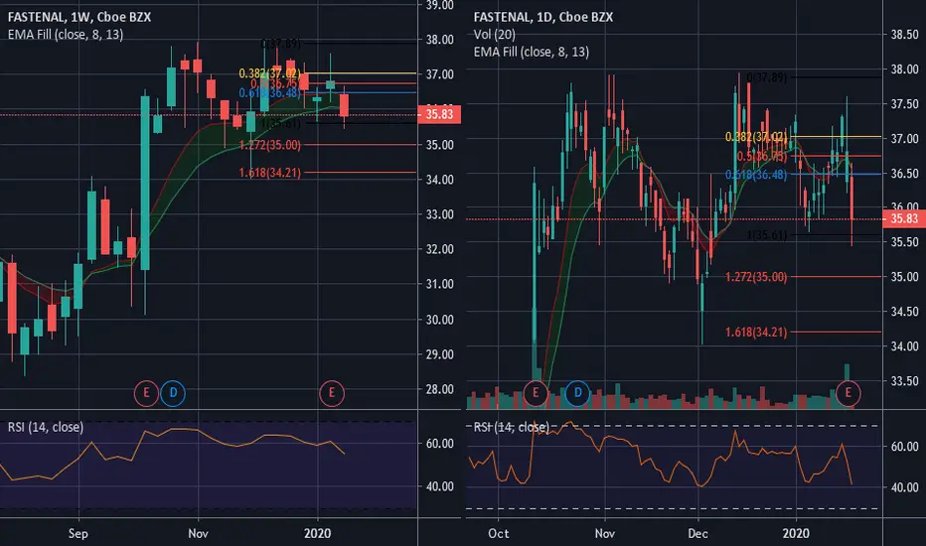Click the 2020 label on weekly time axis
The width and height of the screenshot is (926, 546).
[318, 534]
